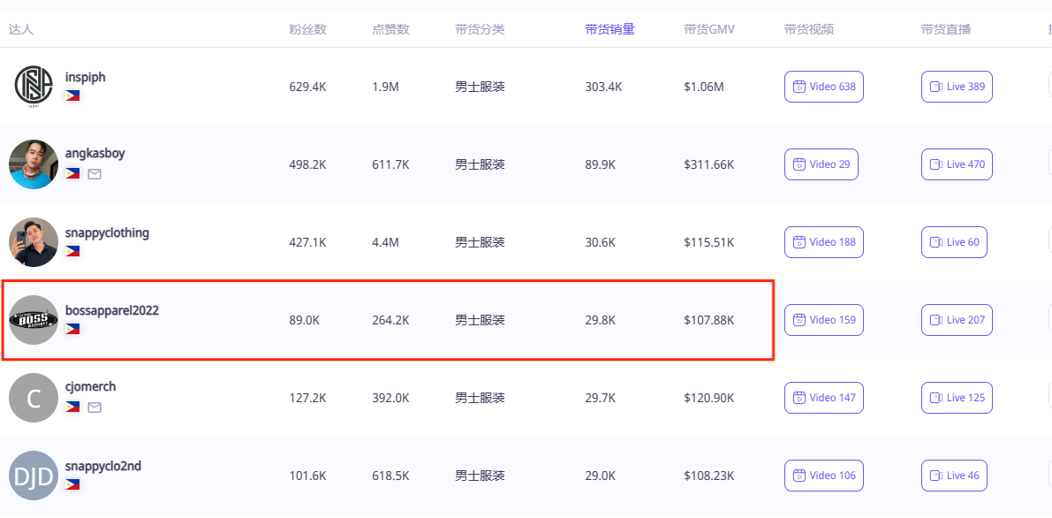
Task: Click the mail icon under angkasboy
Action: (95, 174)
